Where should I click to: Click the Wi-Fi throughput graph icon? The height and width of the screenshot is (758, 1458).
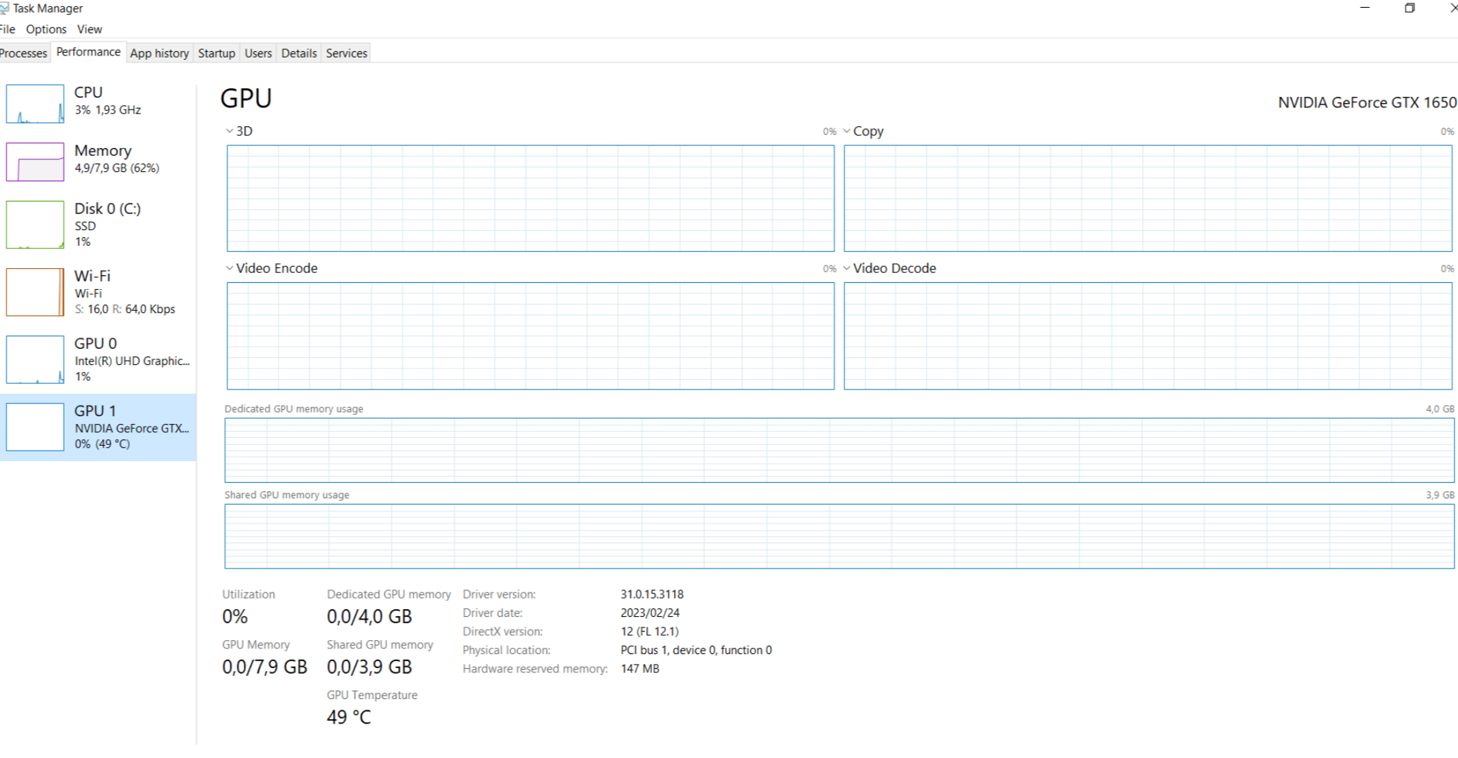[35, 292]
